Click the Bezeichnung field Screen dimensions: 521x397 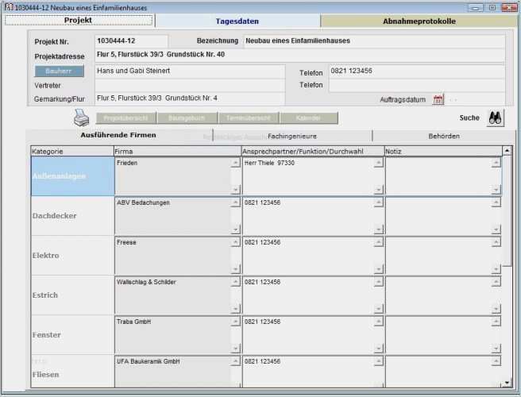(375, 41)
